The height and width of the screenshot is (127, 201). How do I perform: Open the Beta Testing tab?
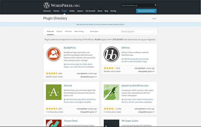click(x=79, y=31)
